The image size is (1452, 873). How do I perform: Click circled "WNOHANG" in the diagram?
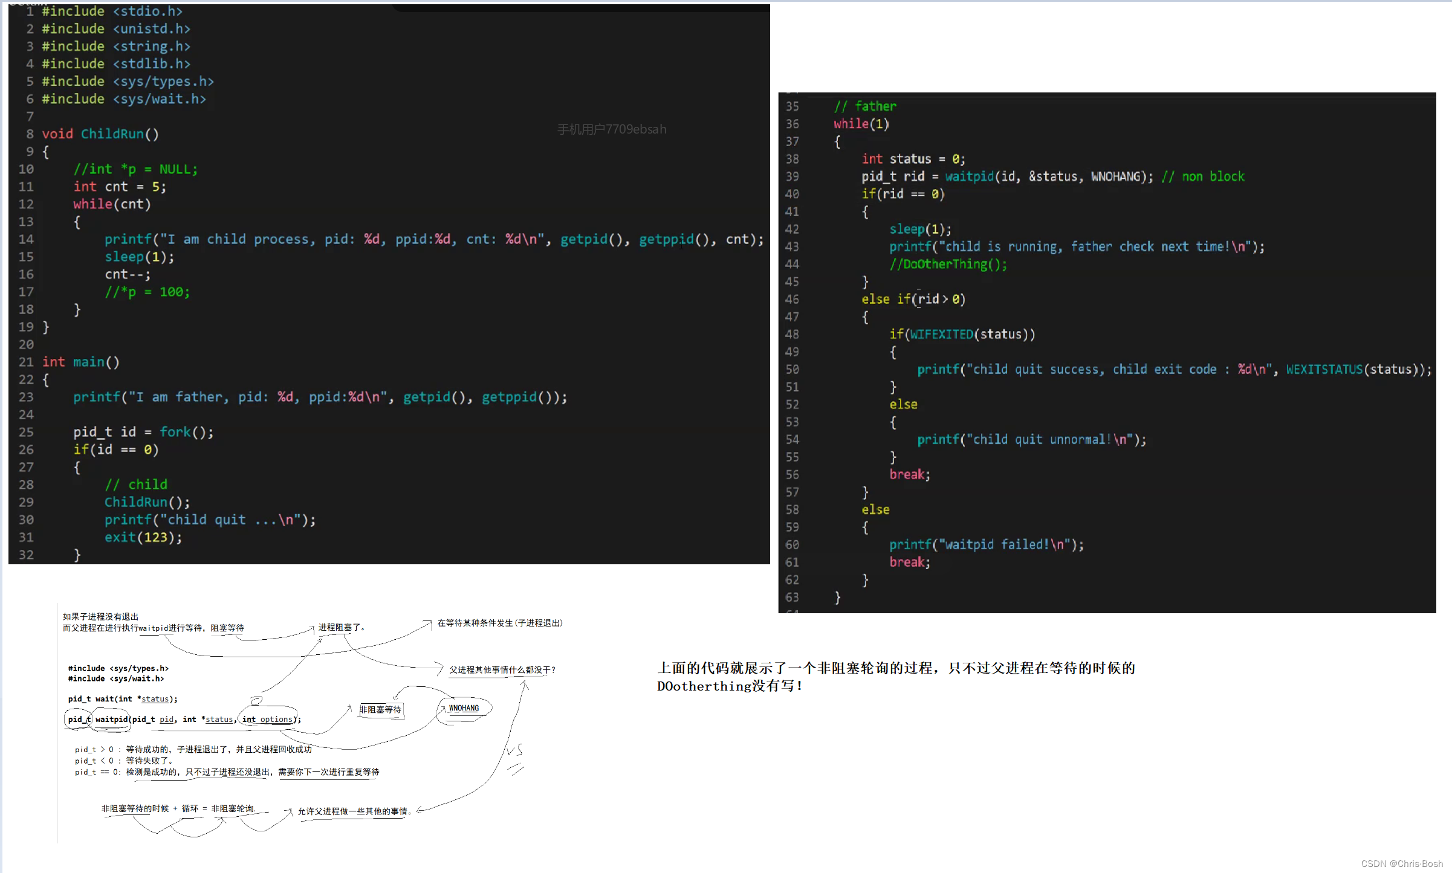[464, 709]
